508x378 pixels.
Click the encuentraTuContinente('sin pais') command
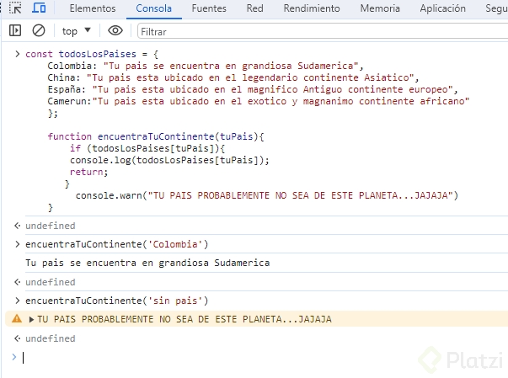[116, 301]
